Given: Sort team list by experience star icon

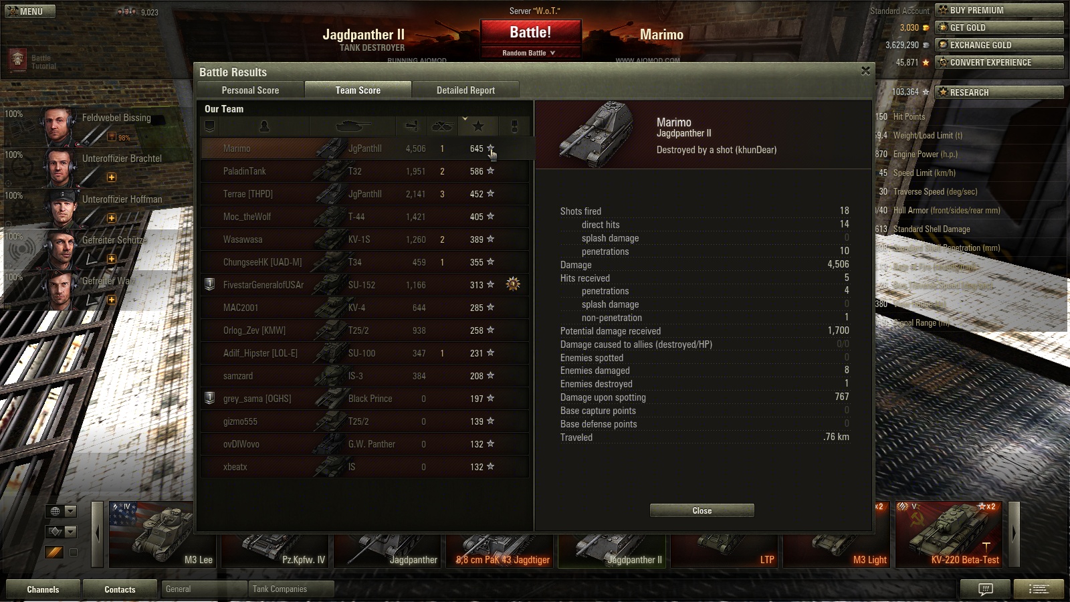Looking at the screenshot, I should (478, 126).
